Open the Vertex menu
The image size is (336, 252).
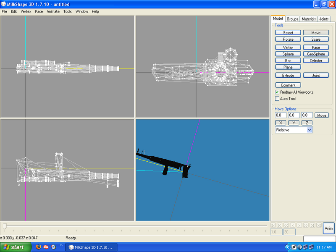[x=26, y=12]
